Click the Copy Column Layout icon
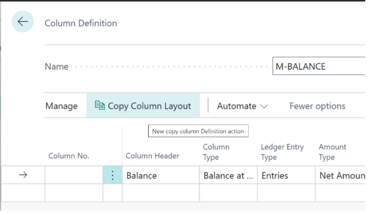Screen dimensions: 373x213 pos(100,105)
